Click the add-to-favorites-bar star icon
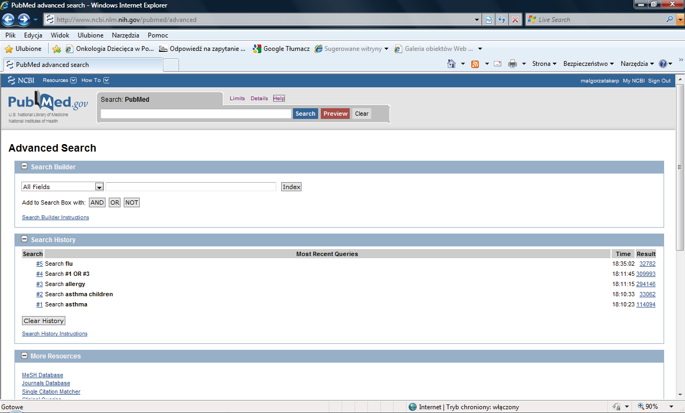Viewport: 685px width, 413px height. [57, 49]
